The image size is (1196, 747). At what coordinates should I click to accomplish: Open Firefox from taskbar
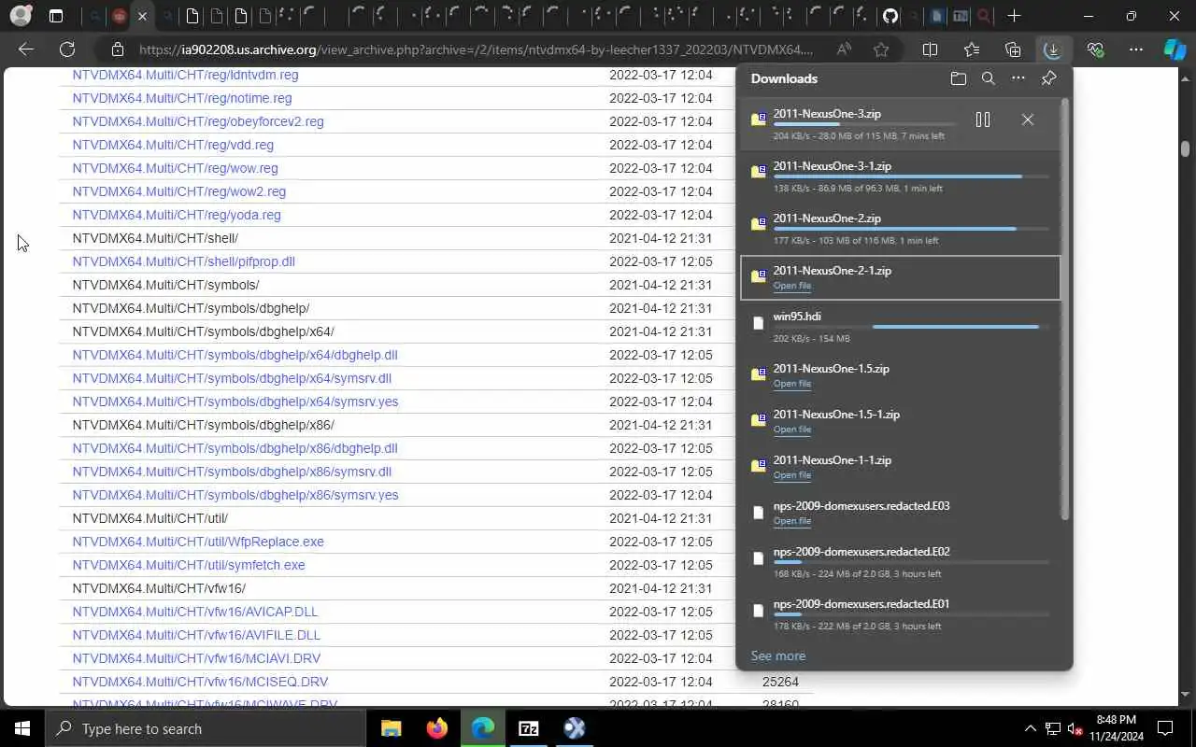click(x=436, y=728)
